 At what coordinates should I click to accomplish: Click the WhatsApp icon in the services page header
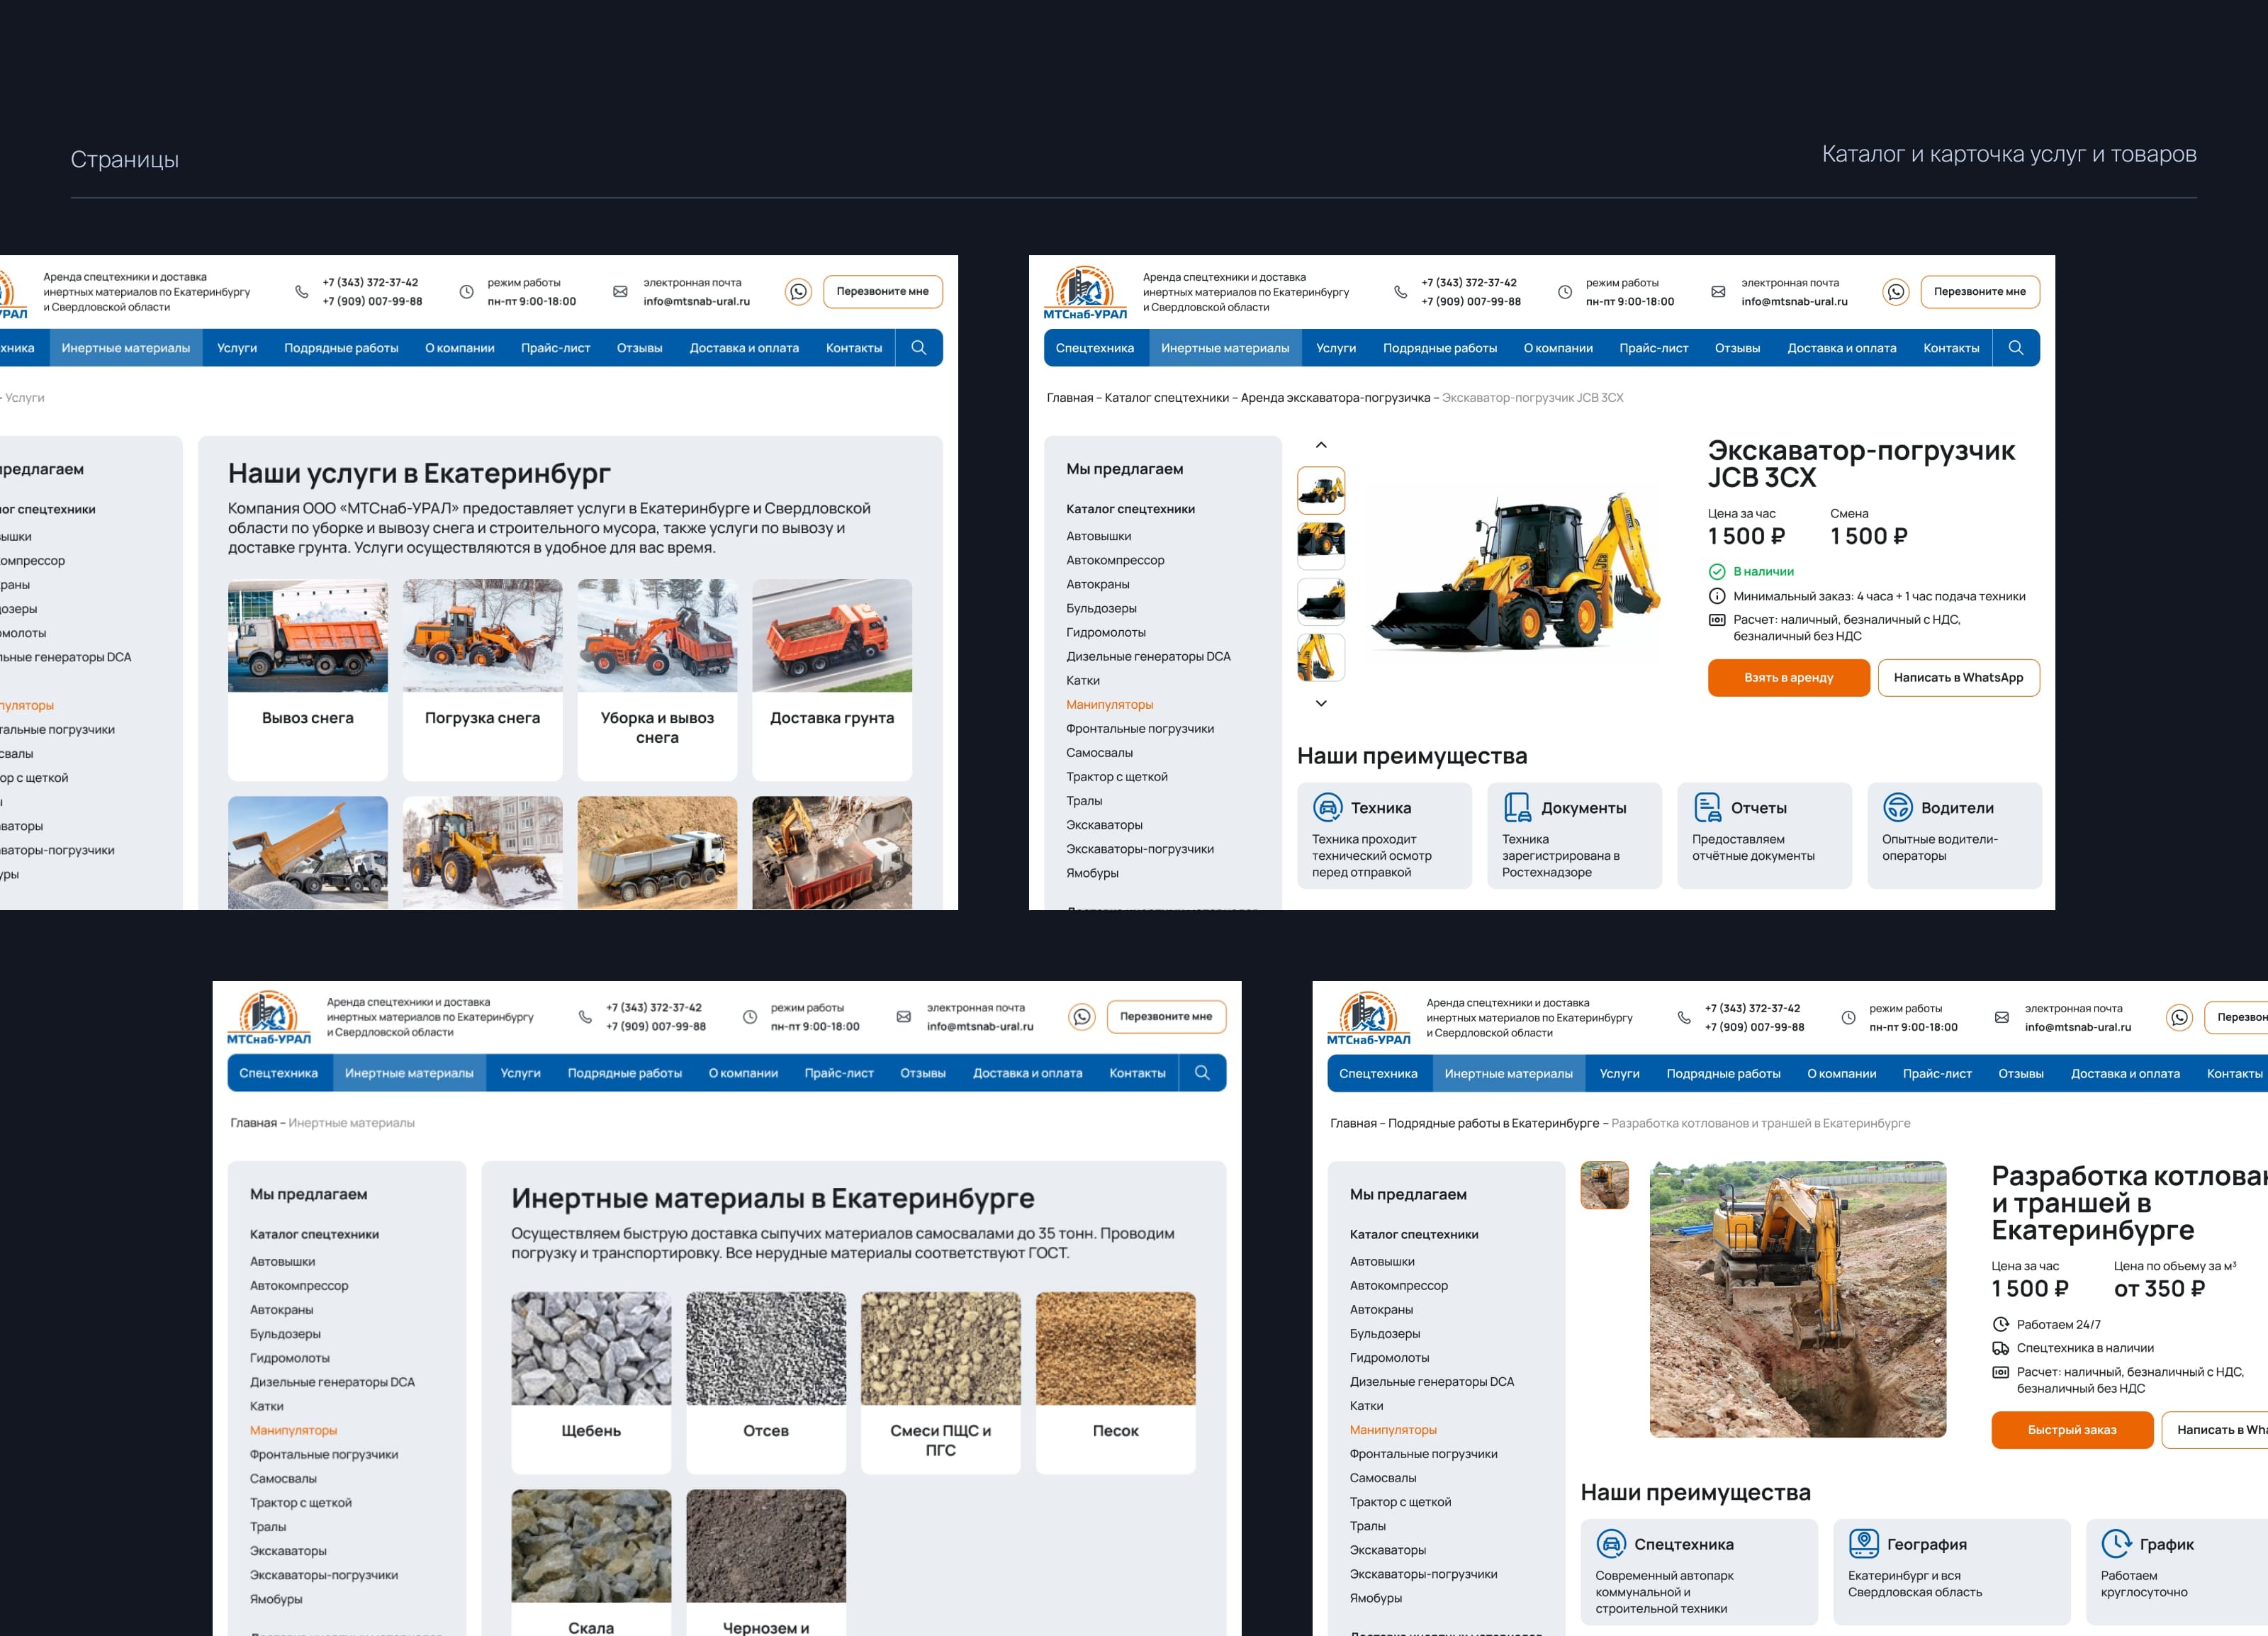798,292
